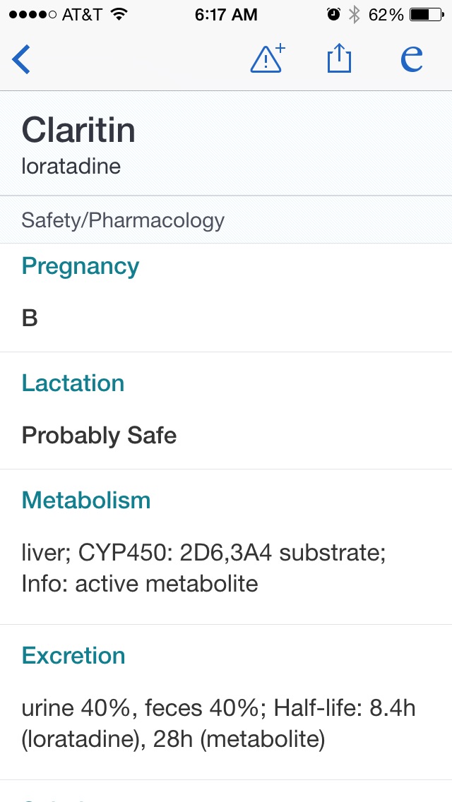Tap the half-life excretion details text
This screenshot has height=802, width=452.
tap(218, 723)
